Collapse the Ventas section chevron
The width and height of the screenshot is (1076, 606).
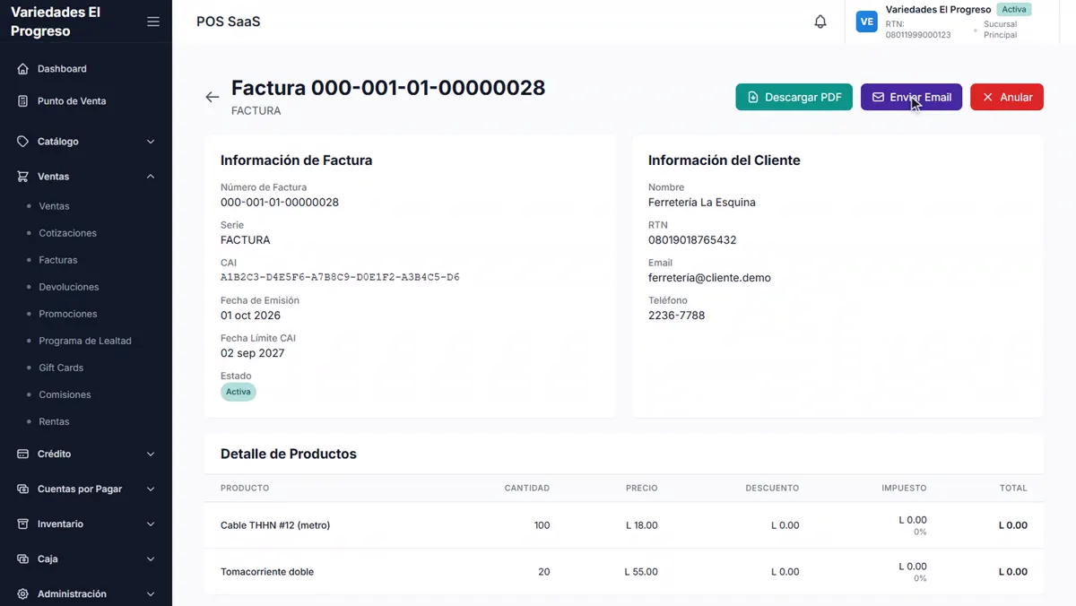click(x=151, y=177)
